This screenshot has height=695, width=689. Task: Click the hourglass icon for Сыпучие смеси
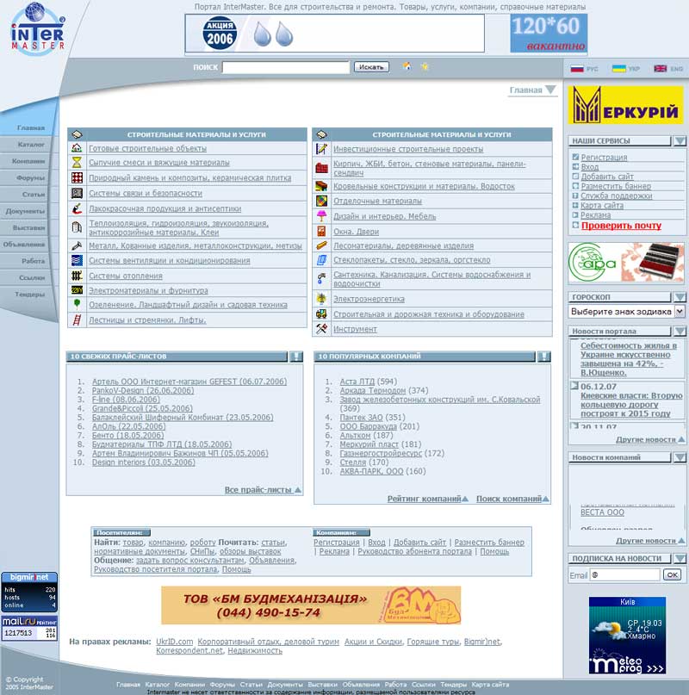[x=77, y=162]
